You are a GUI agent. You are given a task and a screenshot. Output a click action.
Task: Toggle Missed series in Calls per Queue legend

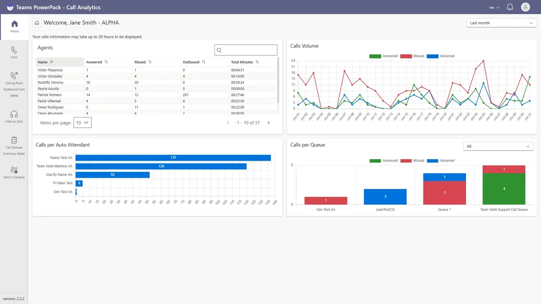(x=412, y=160)
